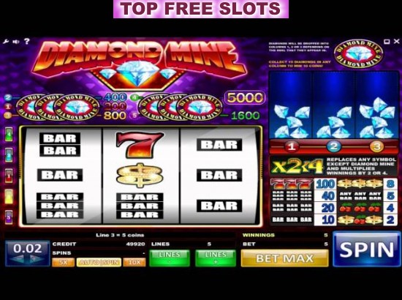Image resolution: width=402 pixels, height=300 pixels.
Task: Start 10X auto spins
Action: (x=134, y=262)
